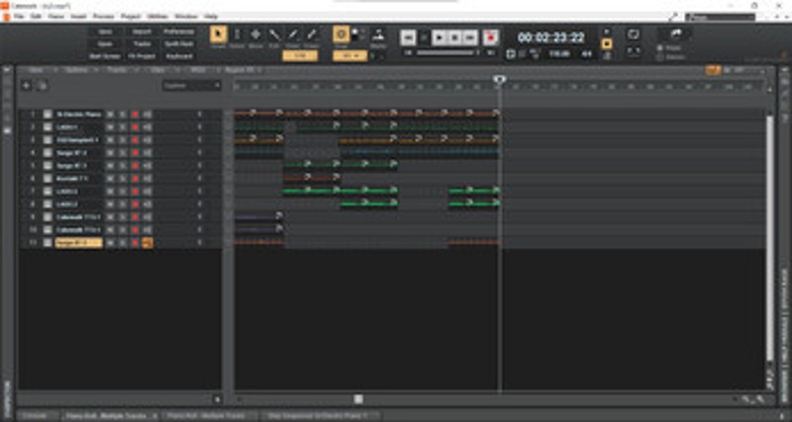Select the Erase tool
The width and height of the screenshot is (792, 422).
click(x=312, y=35)
